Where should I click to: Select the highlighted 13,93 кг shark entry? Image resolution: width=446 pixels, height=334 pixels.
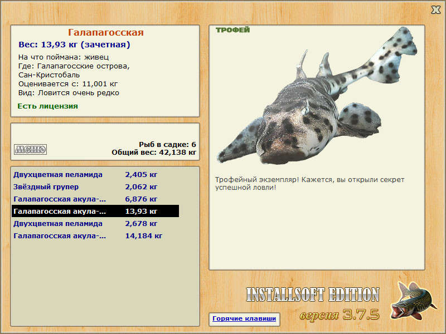click(x=95, y=212)
